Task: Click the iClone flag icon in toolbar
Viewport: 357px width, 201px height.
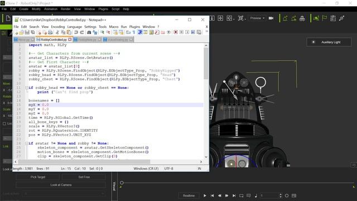Action: (x=325, y=18)
